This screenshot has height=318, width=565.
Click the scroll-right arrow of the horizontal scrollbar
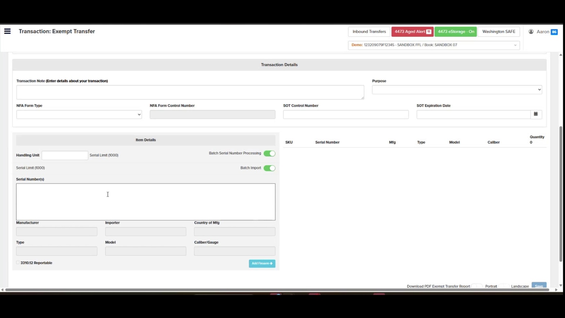tap(556, 290)
